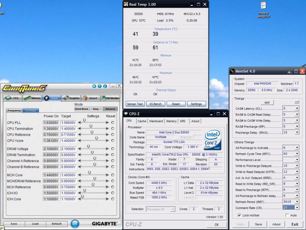This screenshot has height=230, width=306.
Task: Switch to the Graphics tab in EasyTune6
Action: point(71,98)
